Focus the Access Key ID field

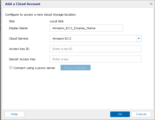(96, 49)
